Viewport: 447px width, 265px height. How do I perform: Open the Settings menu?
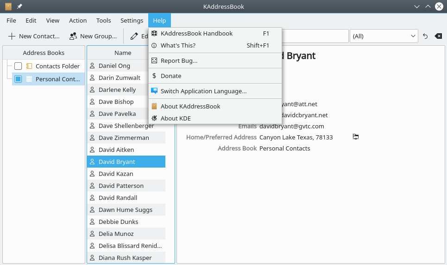[x=132, y=20]
